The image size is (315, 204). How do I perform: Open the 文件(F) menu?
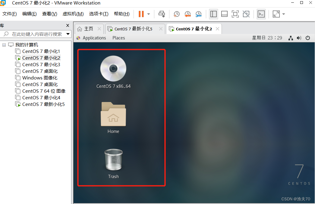9,14
